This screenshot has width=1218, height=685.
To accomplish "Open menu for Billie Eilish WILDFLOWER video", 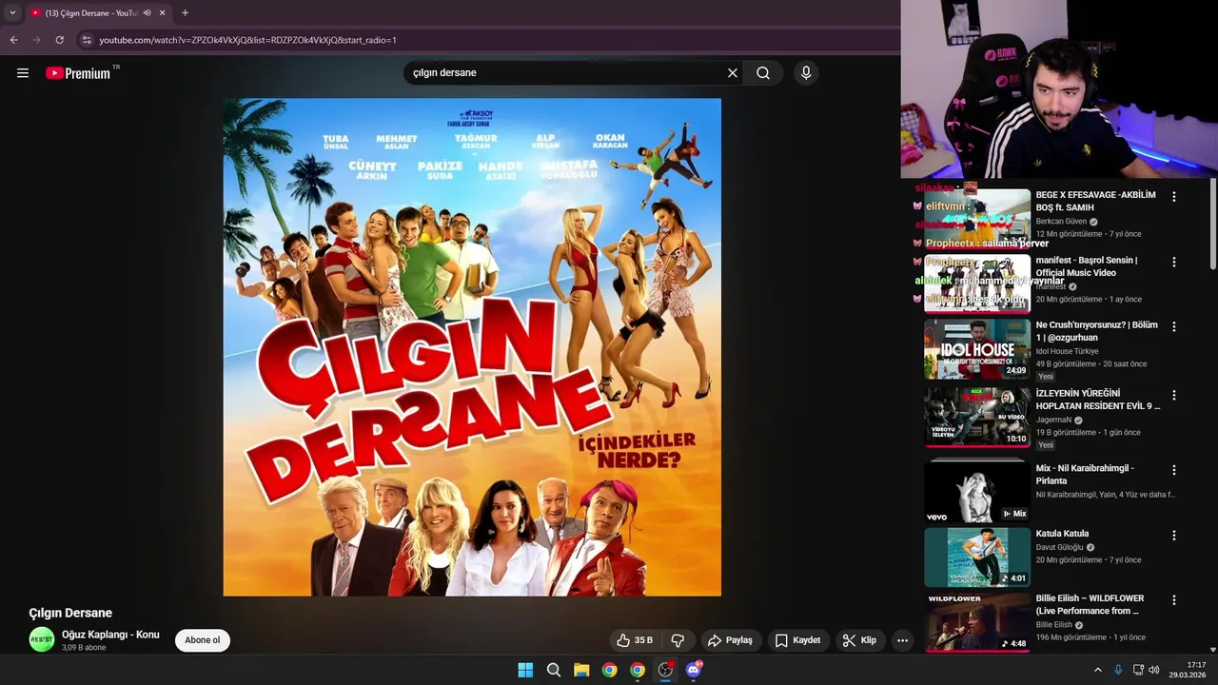I will (1174, 600).
